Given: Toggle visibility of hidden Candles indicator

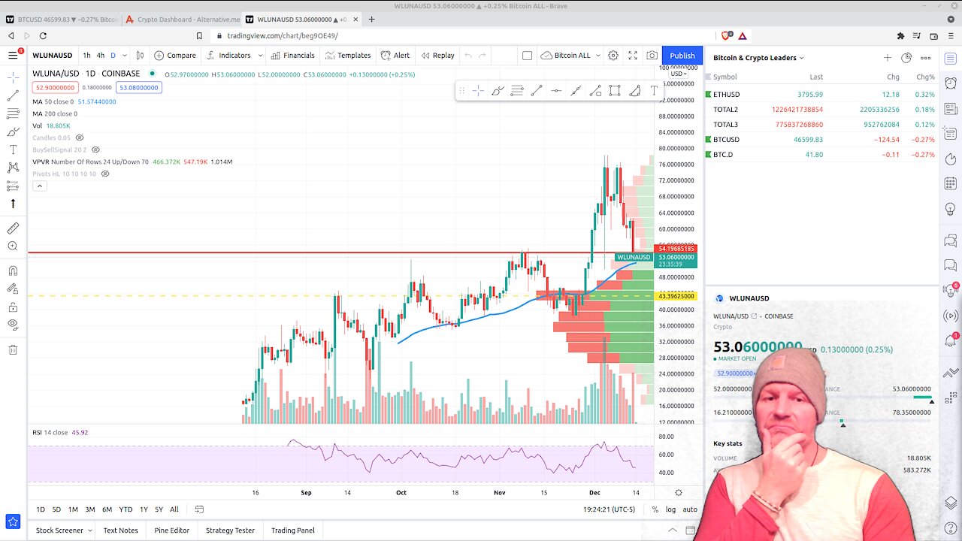Looking at the screenshot, I should 80,138.
